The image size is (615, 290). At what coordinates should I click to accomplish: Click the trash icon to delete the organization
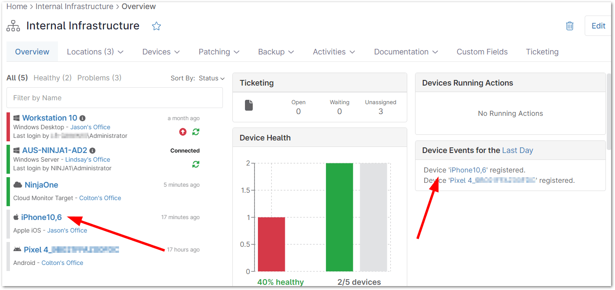click(x=570, y=25)
